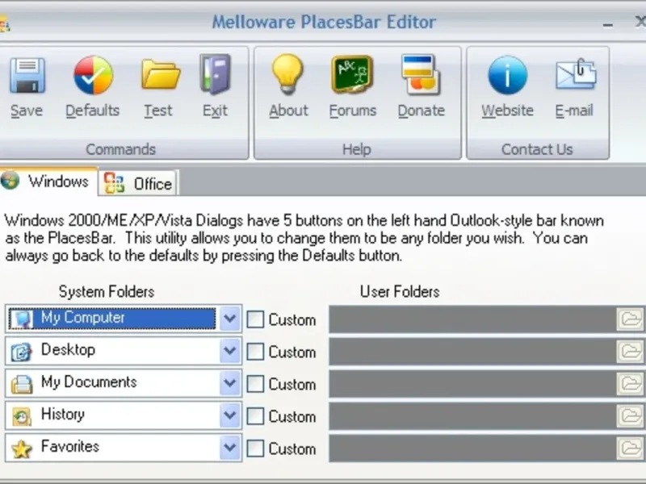Click the app icon in title bar
Screen dimensions: 646x484
click(x=4, y=24)
